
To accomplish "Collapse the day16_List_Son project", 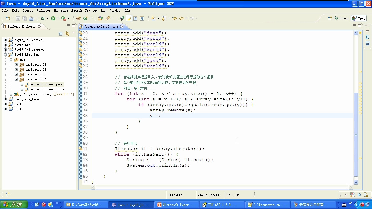I will pyautogui.click(x=5, y=55).
